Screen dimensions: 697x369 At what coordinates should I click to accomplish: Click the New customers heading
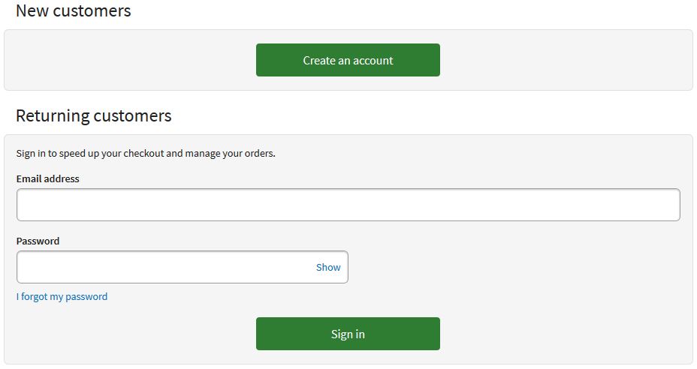tap(73, 11)
